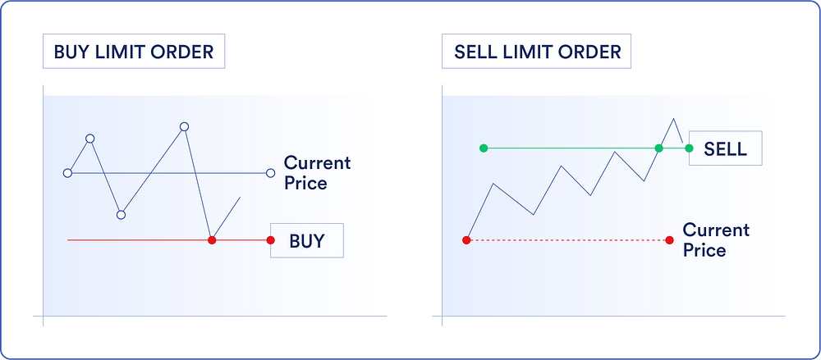Image resolution: width=821 pixels, height=360 pixels.
Task: Select hollow circle at first peak in buy chart
Action: [x=90, y=139]
